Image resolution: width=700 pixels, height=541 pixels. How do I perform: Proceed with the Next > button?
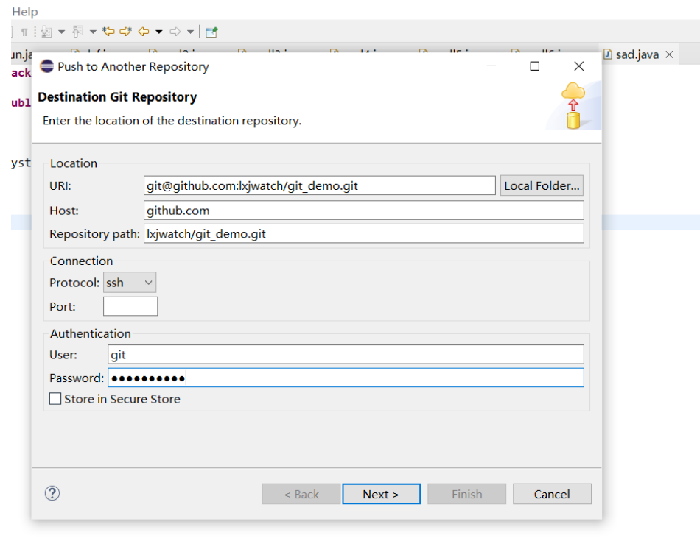coord(381,494)
